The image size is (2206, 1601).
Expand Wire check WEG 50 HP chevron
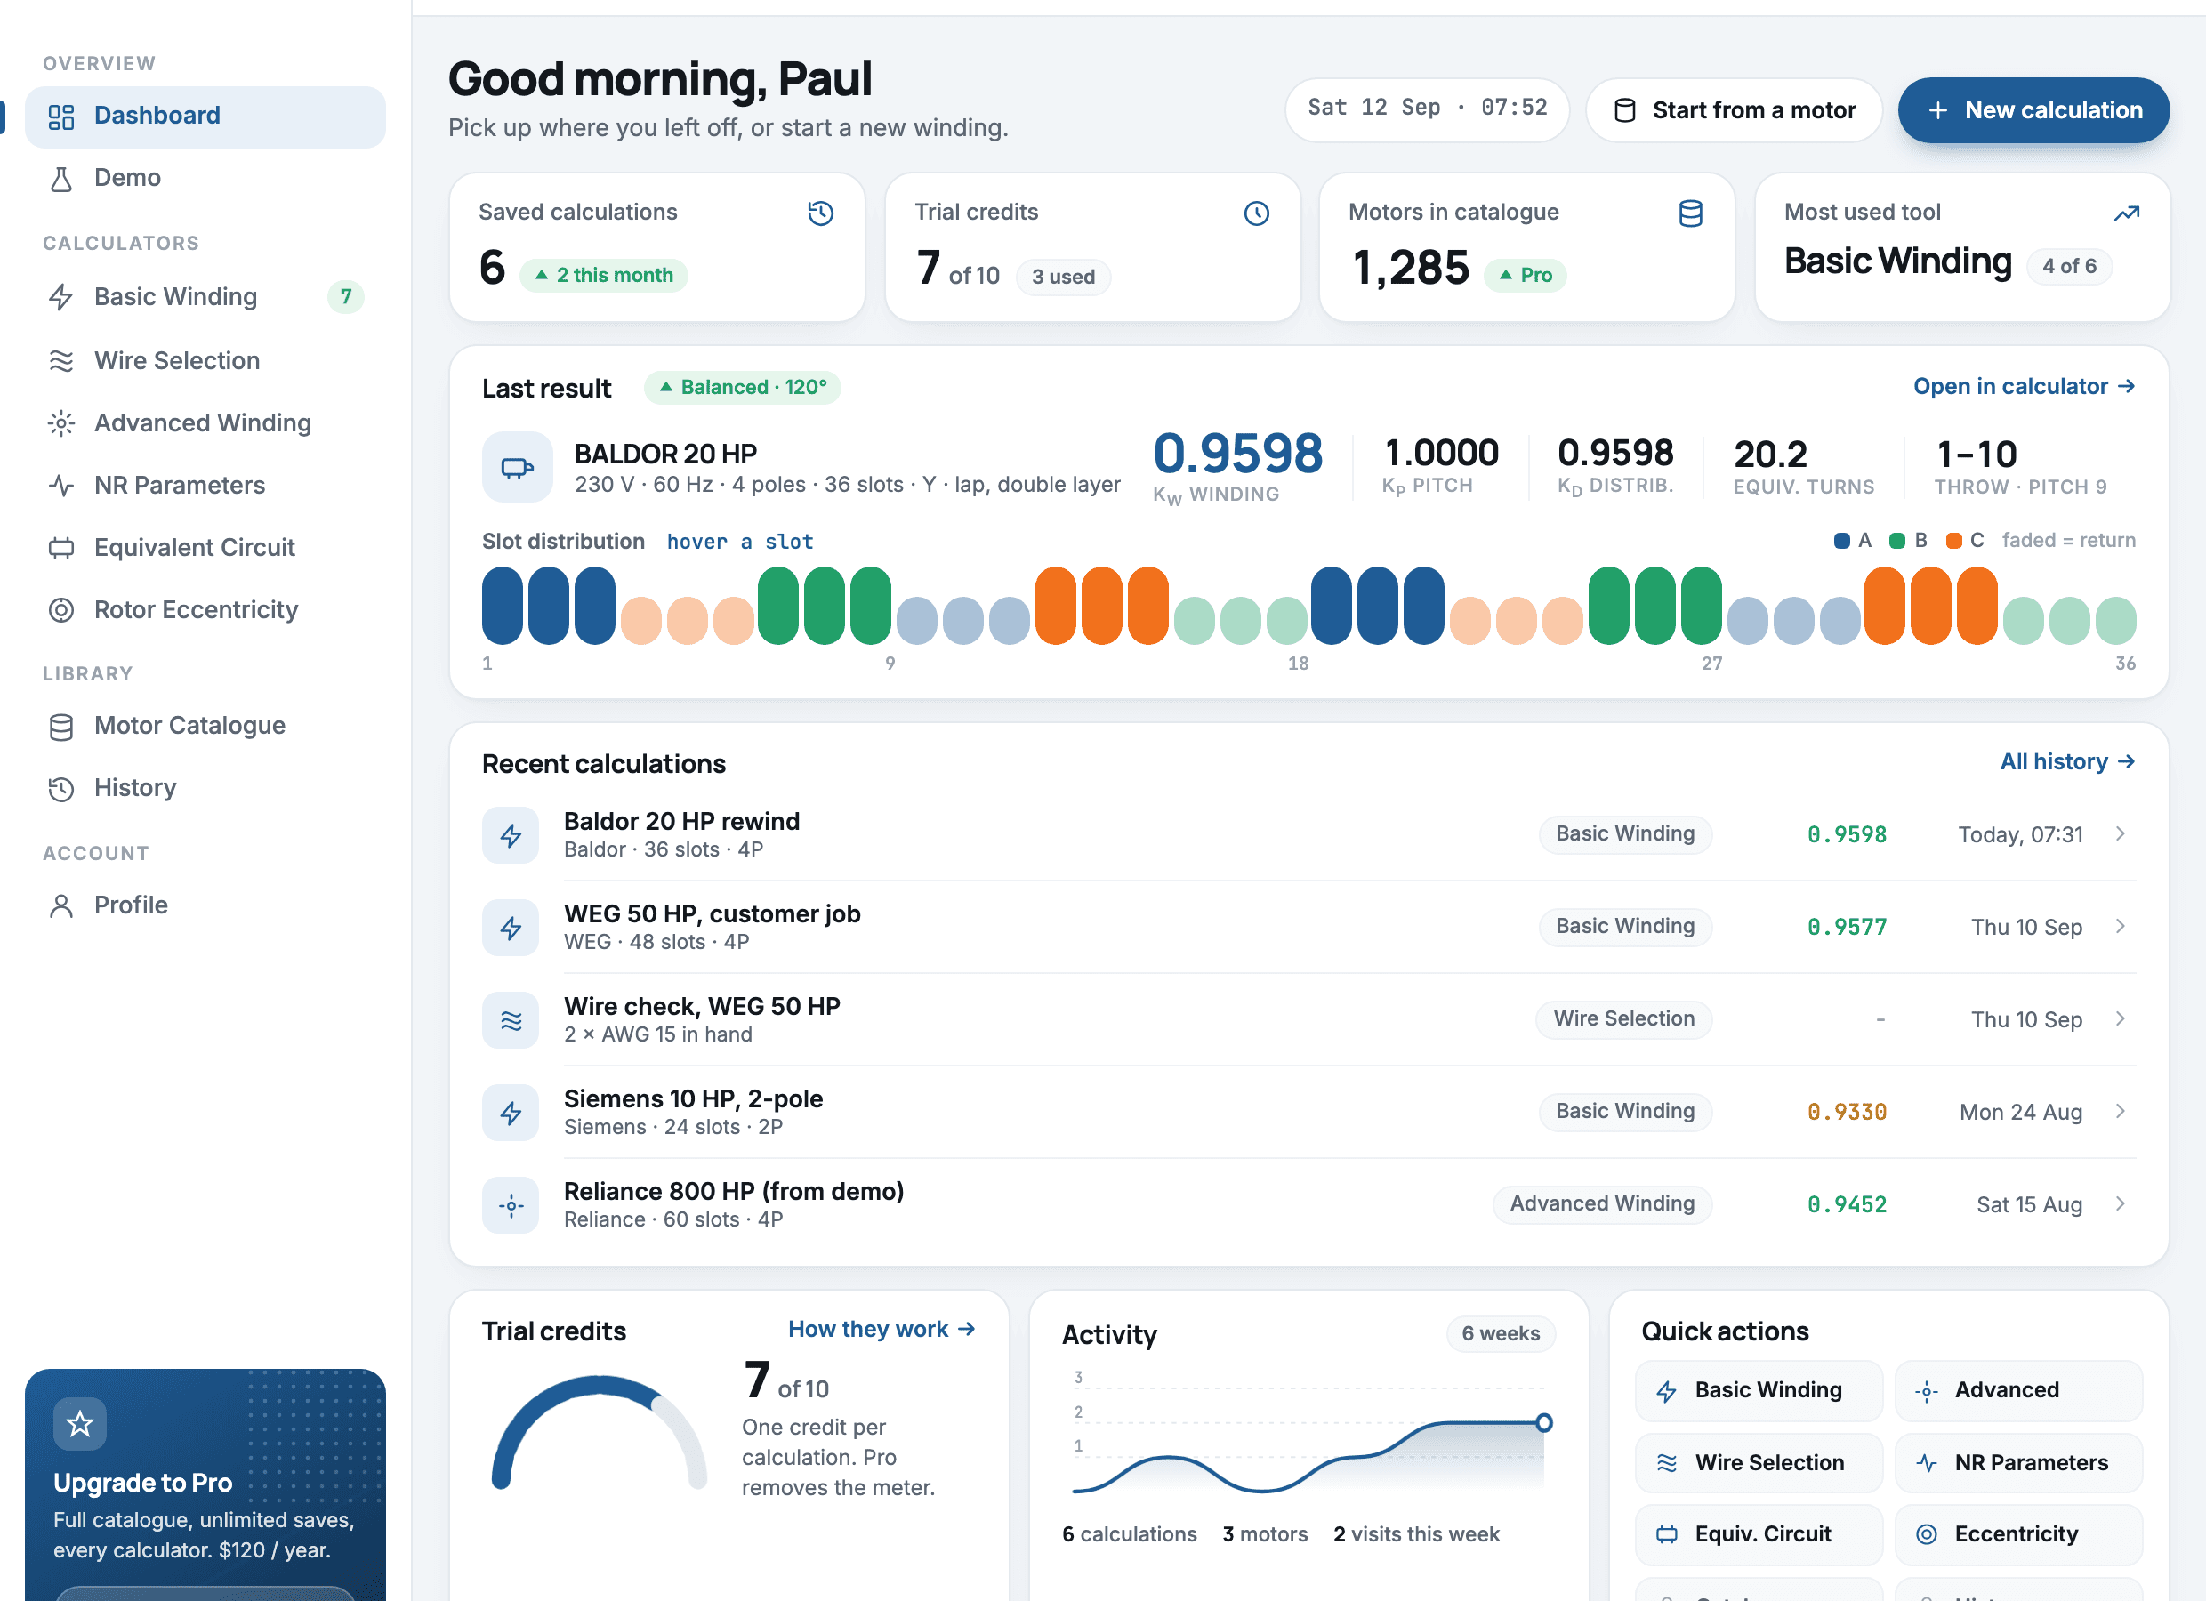pyautogui.click(x=2121, y=1018)
